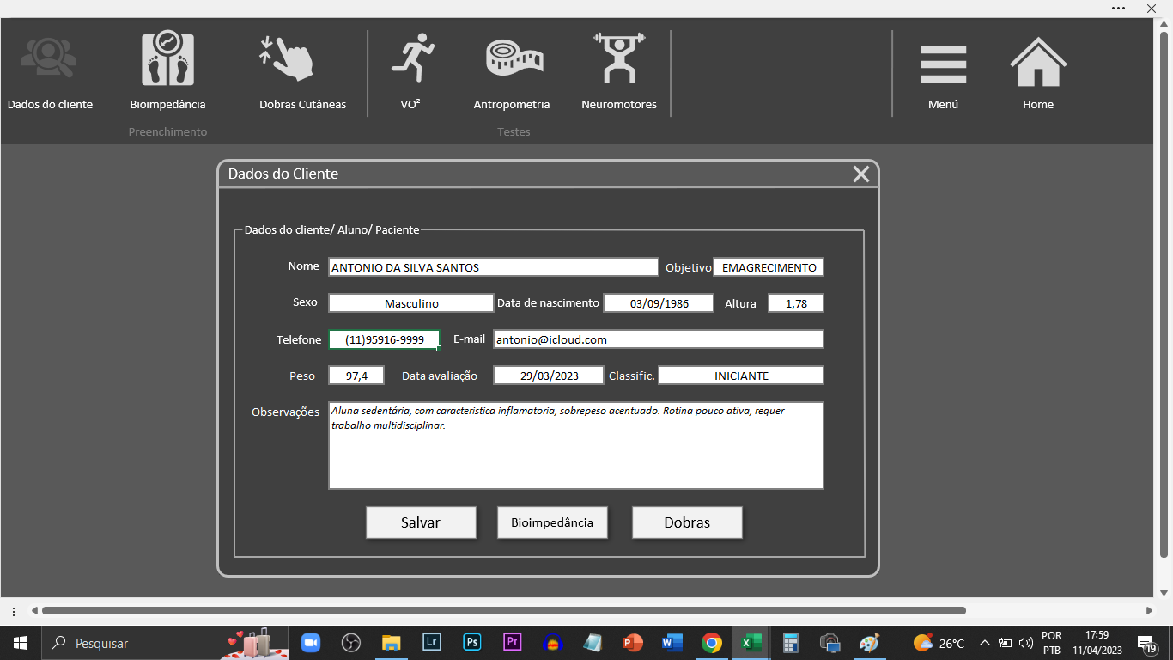1173x660 pixels.
Task: Open the Sexo field showing Masculino
Action: tap(411, 303)
